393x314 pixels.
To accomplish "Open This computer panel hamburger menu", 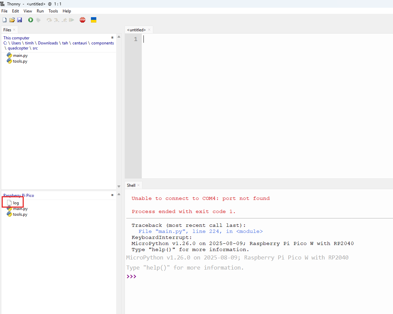I will (x=112, y=38).
